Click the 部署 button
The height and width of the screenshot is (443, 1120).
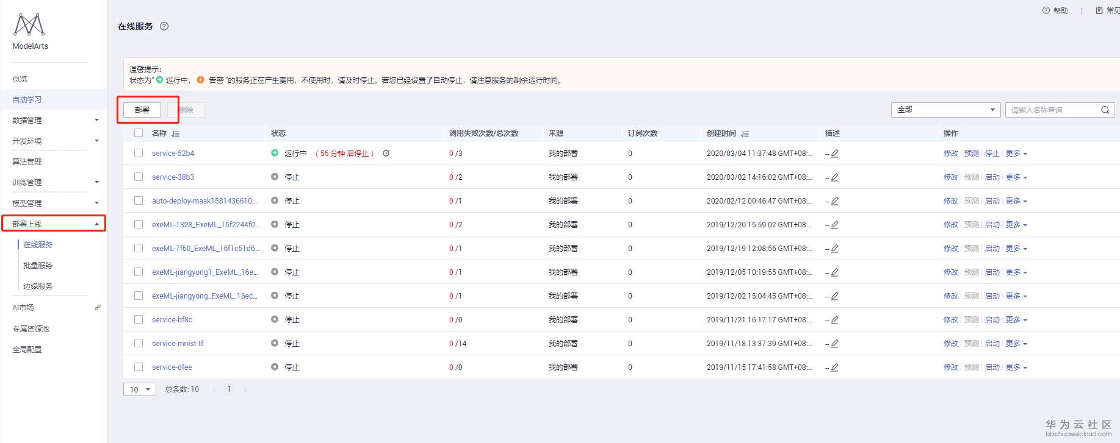[142, 110]
